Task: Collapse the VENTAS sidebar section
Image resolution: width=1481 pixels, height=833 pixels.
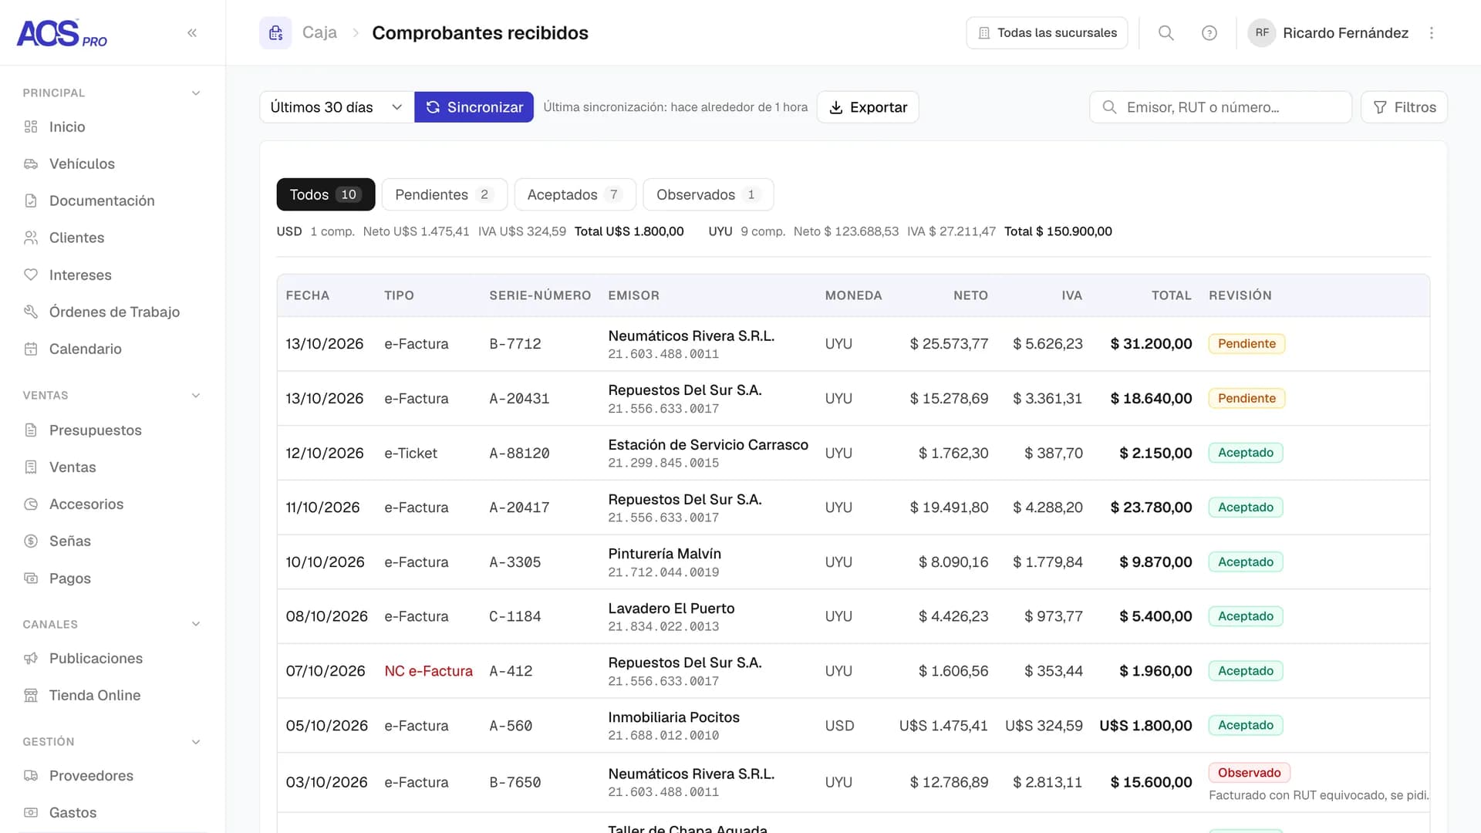Action: [x=196, y=395]
